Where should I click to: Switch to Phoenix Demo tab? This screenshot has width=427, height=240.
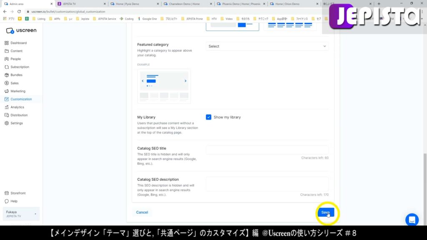point(240,4)
